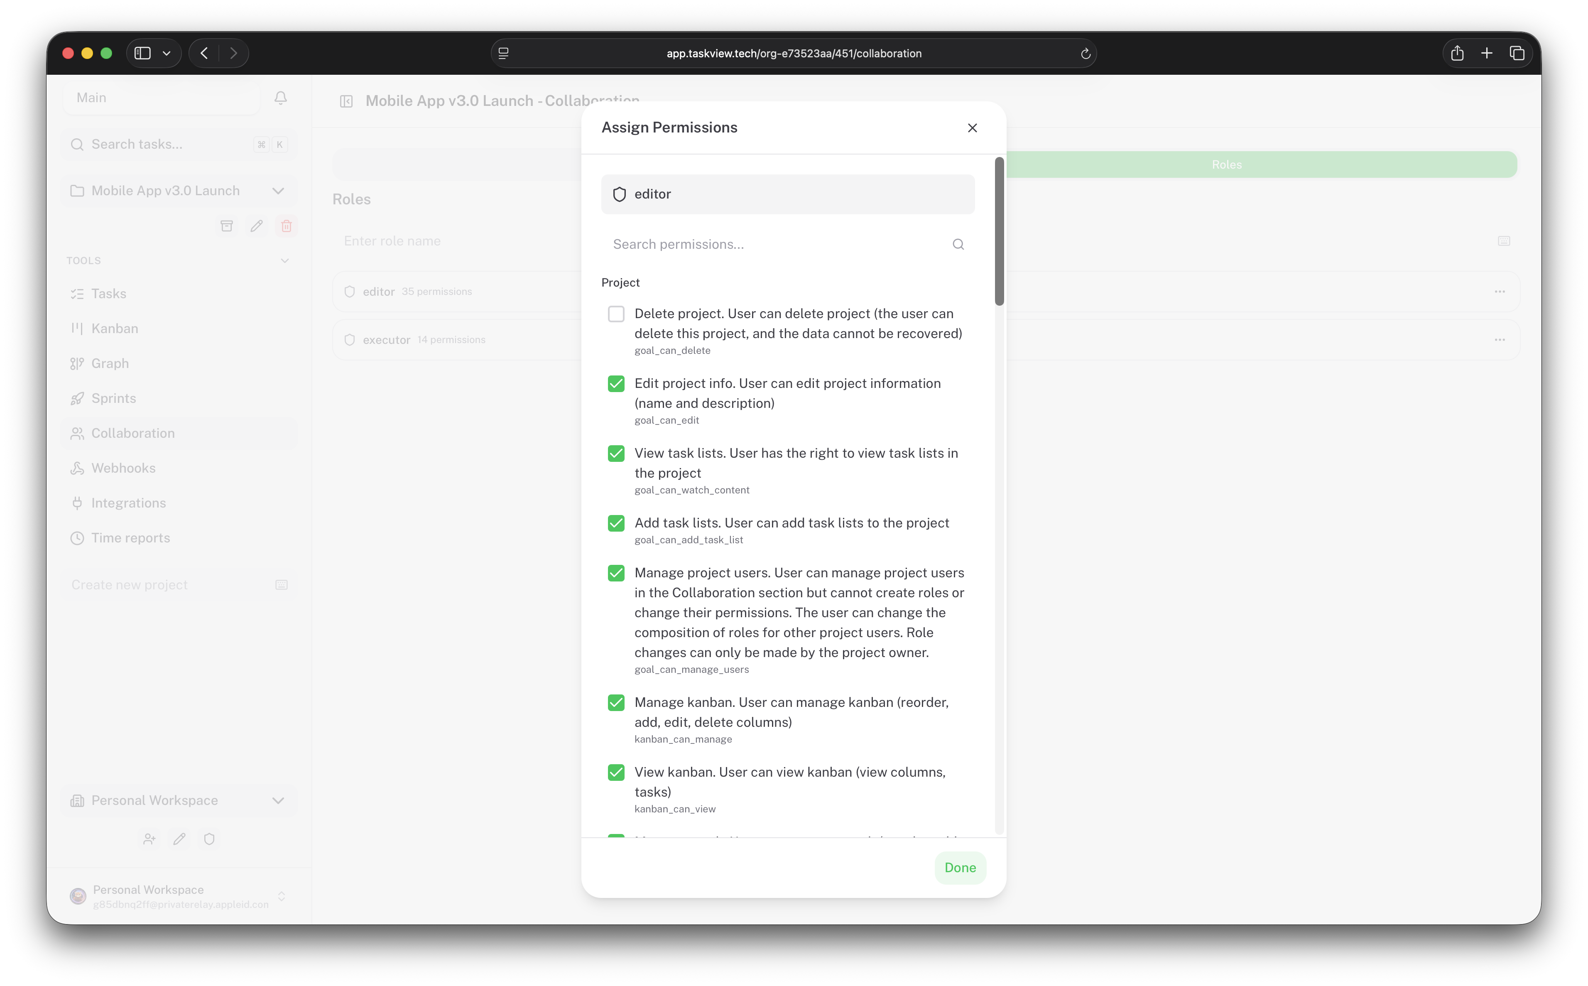Open the notifications bell
Image resolution: width=1588 pixels, height=986 pixels.
coord(280,97)
